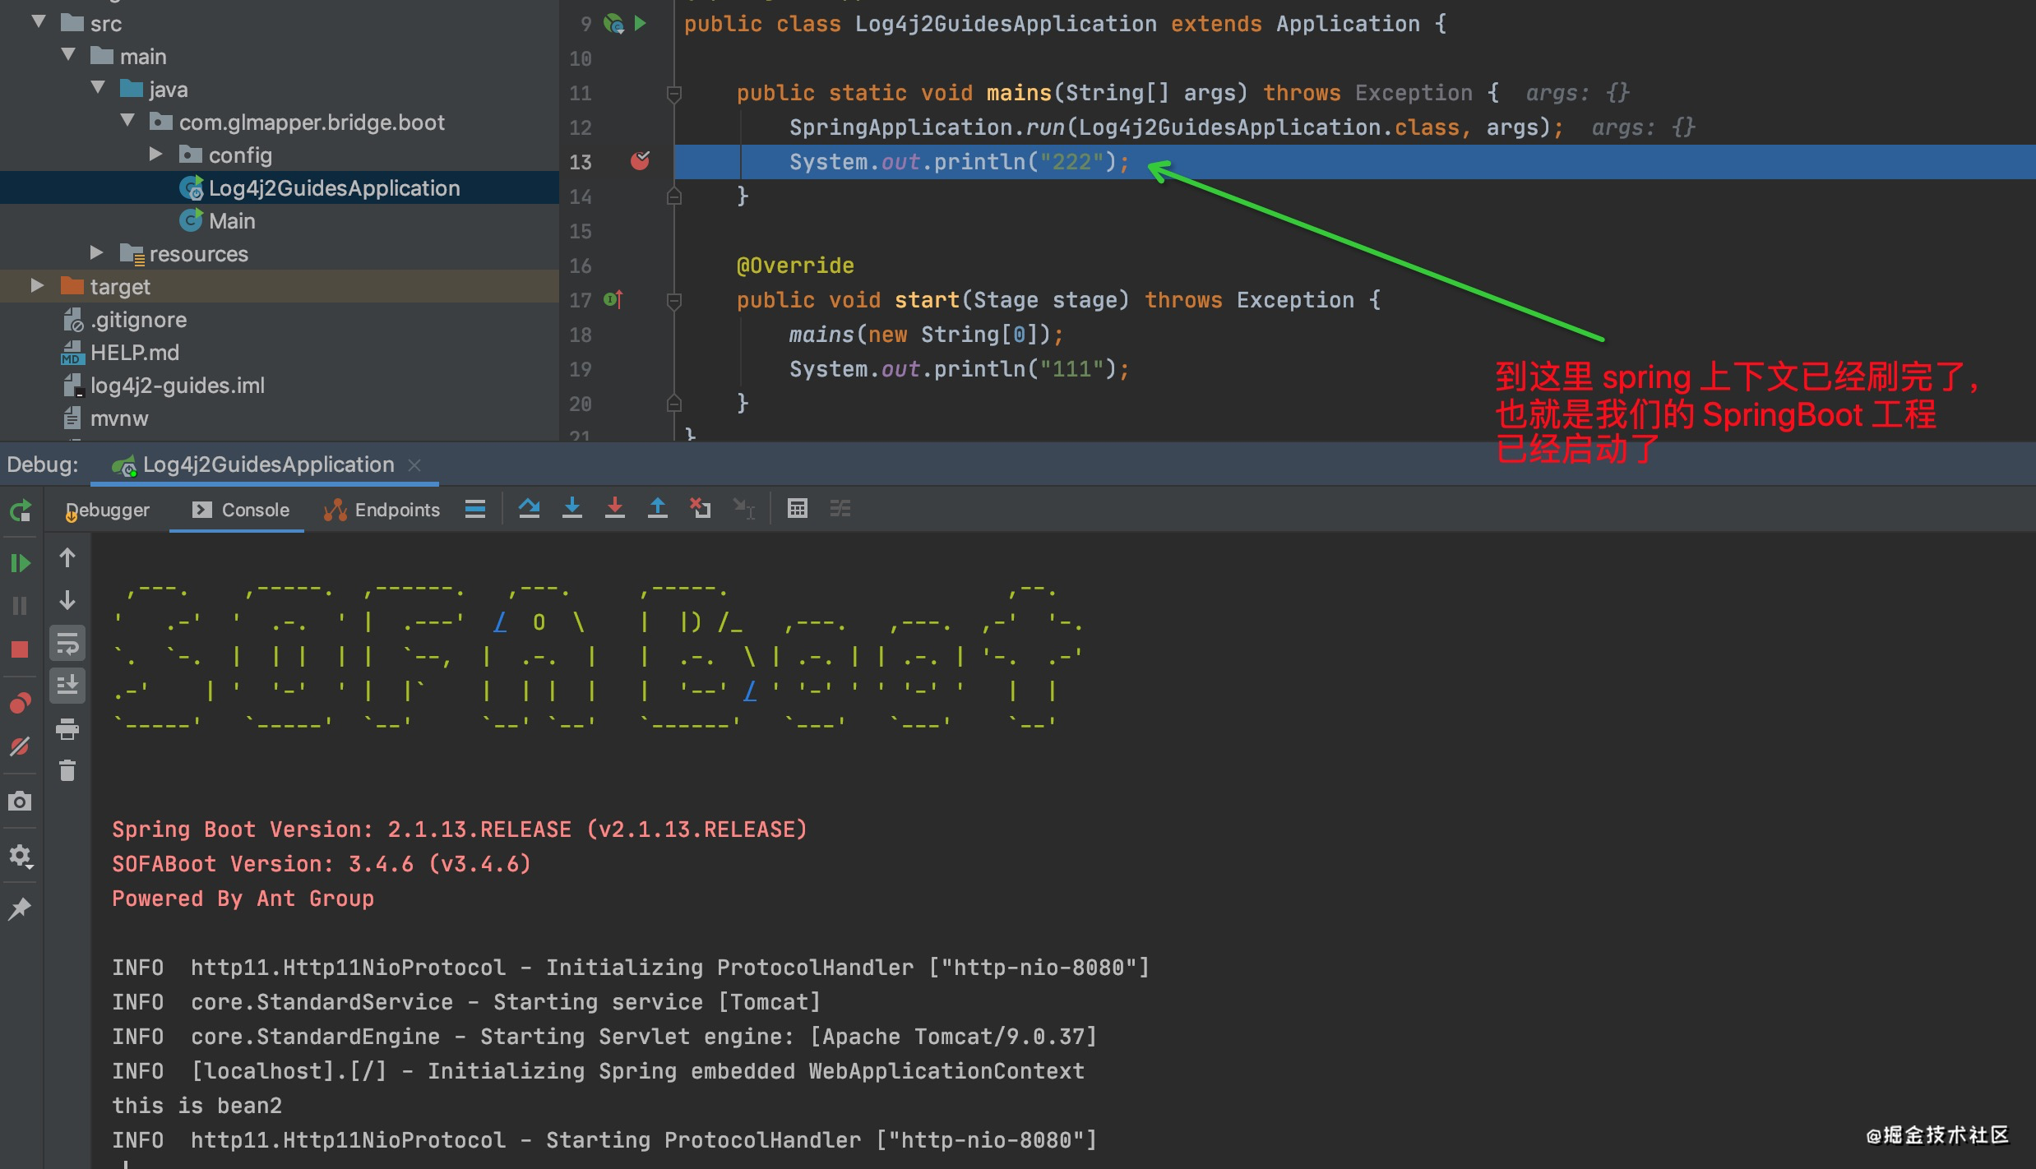Toggle breakpoint on line 13
This screenshot has height=1169, width=2036.
(x=640, y=161)
